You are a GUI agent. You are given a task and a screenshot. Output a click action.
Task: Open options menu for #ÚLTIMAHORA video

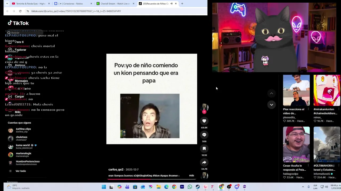click(x=339, y=166)
